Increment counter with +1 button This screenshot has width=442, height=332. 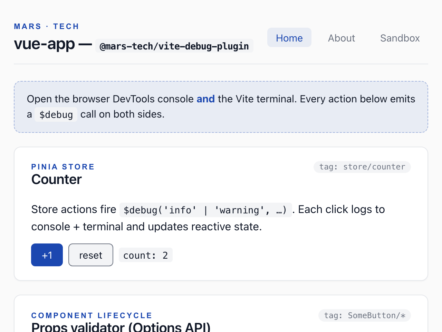pos(47,255)
